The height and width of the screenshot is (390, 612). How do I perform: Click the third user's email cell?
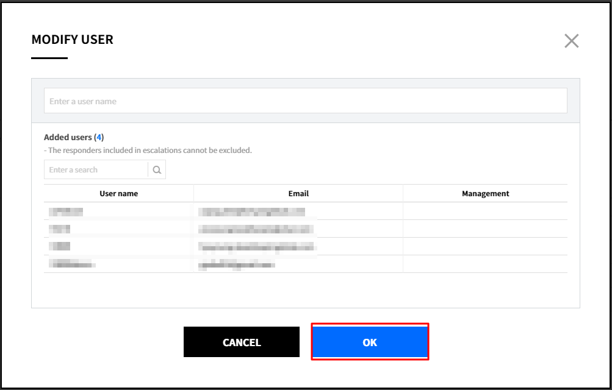pyautogui.click(x=257, y=247)
